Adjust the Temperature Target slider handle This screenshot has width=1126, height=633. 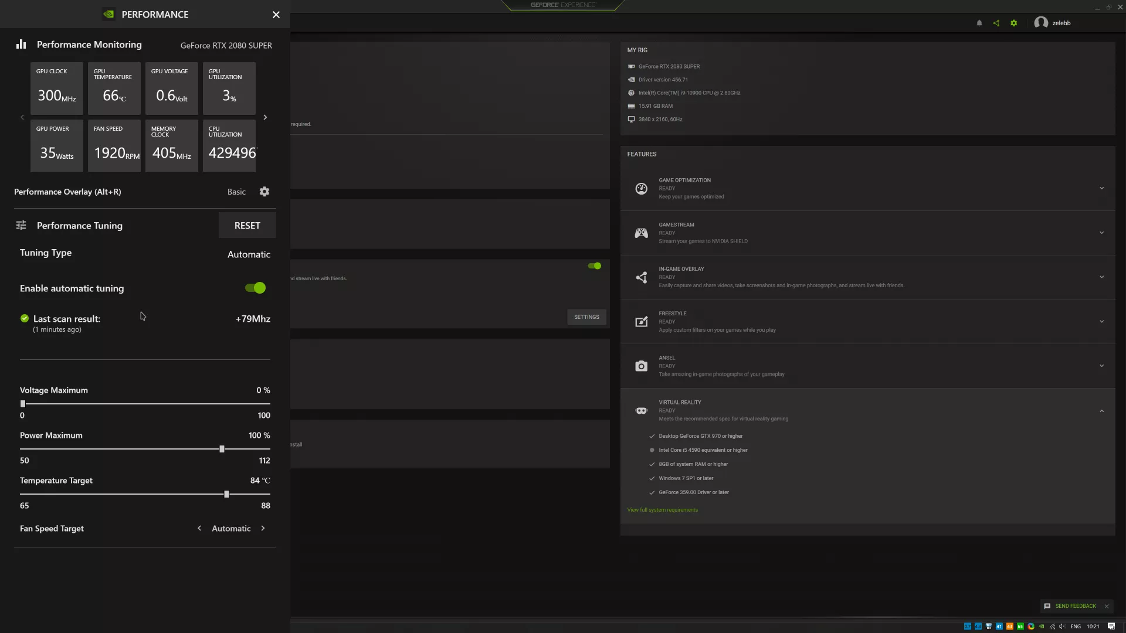[226, 494]
